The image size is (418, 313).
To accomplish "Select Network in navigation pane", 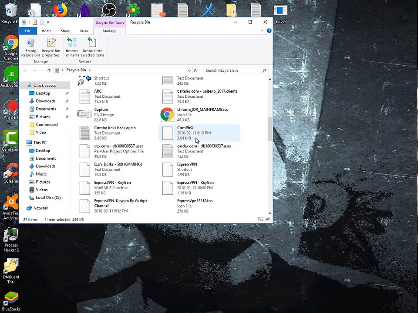I will (41, 208).
